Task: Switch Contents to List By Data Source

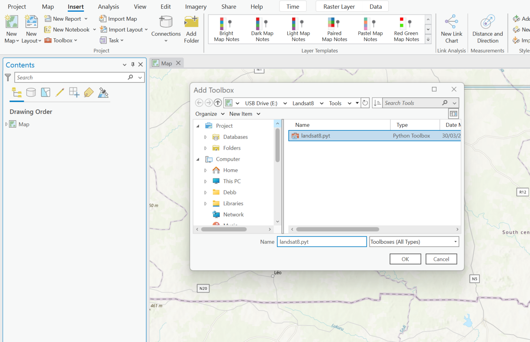Action: click(31, 92)
